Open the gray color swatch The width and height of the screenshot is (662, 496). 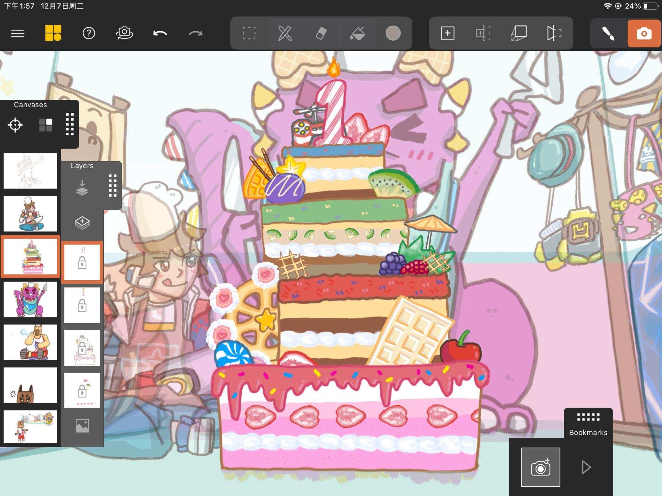(x=393, y=33)
